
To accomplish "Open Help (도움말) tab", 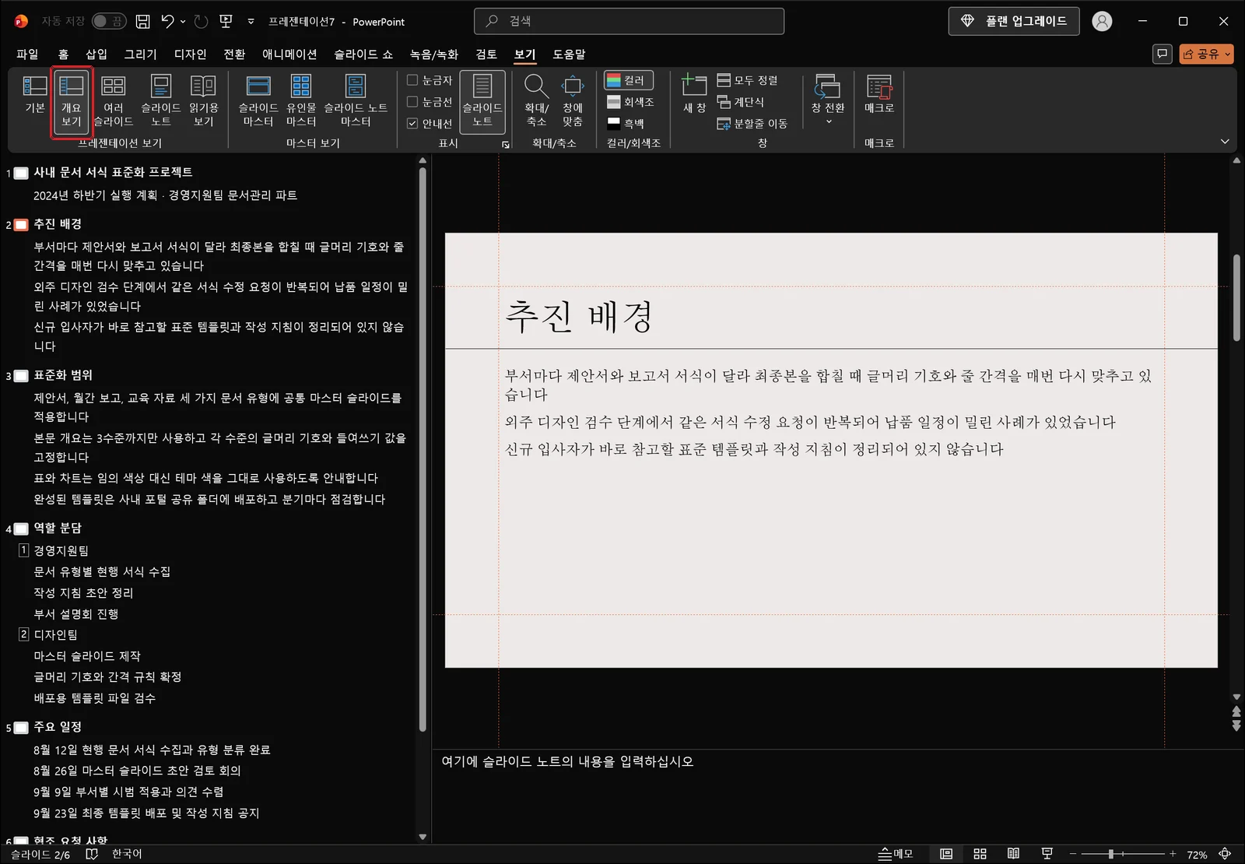I will point(569,54).
